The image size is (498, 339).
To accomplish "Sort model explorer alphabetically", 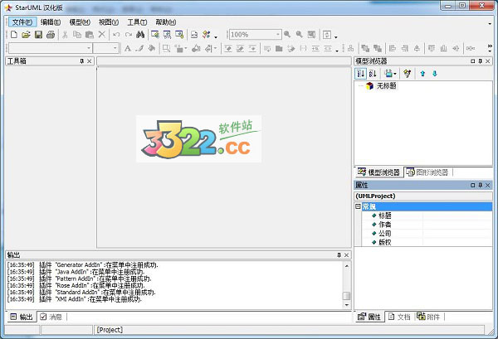I will coord(373,74).
